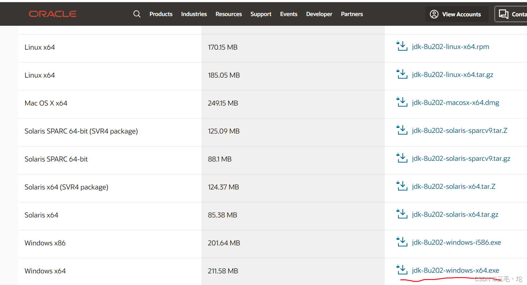Click download icon for jdk-8u202-solaris-x64.tar.gz
The width and height of the screenshot is (527, 285).
click(402, 214)
